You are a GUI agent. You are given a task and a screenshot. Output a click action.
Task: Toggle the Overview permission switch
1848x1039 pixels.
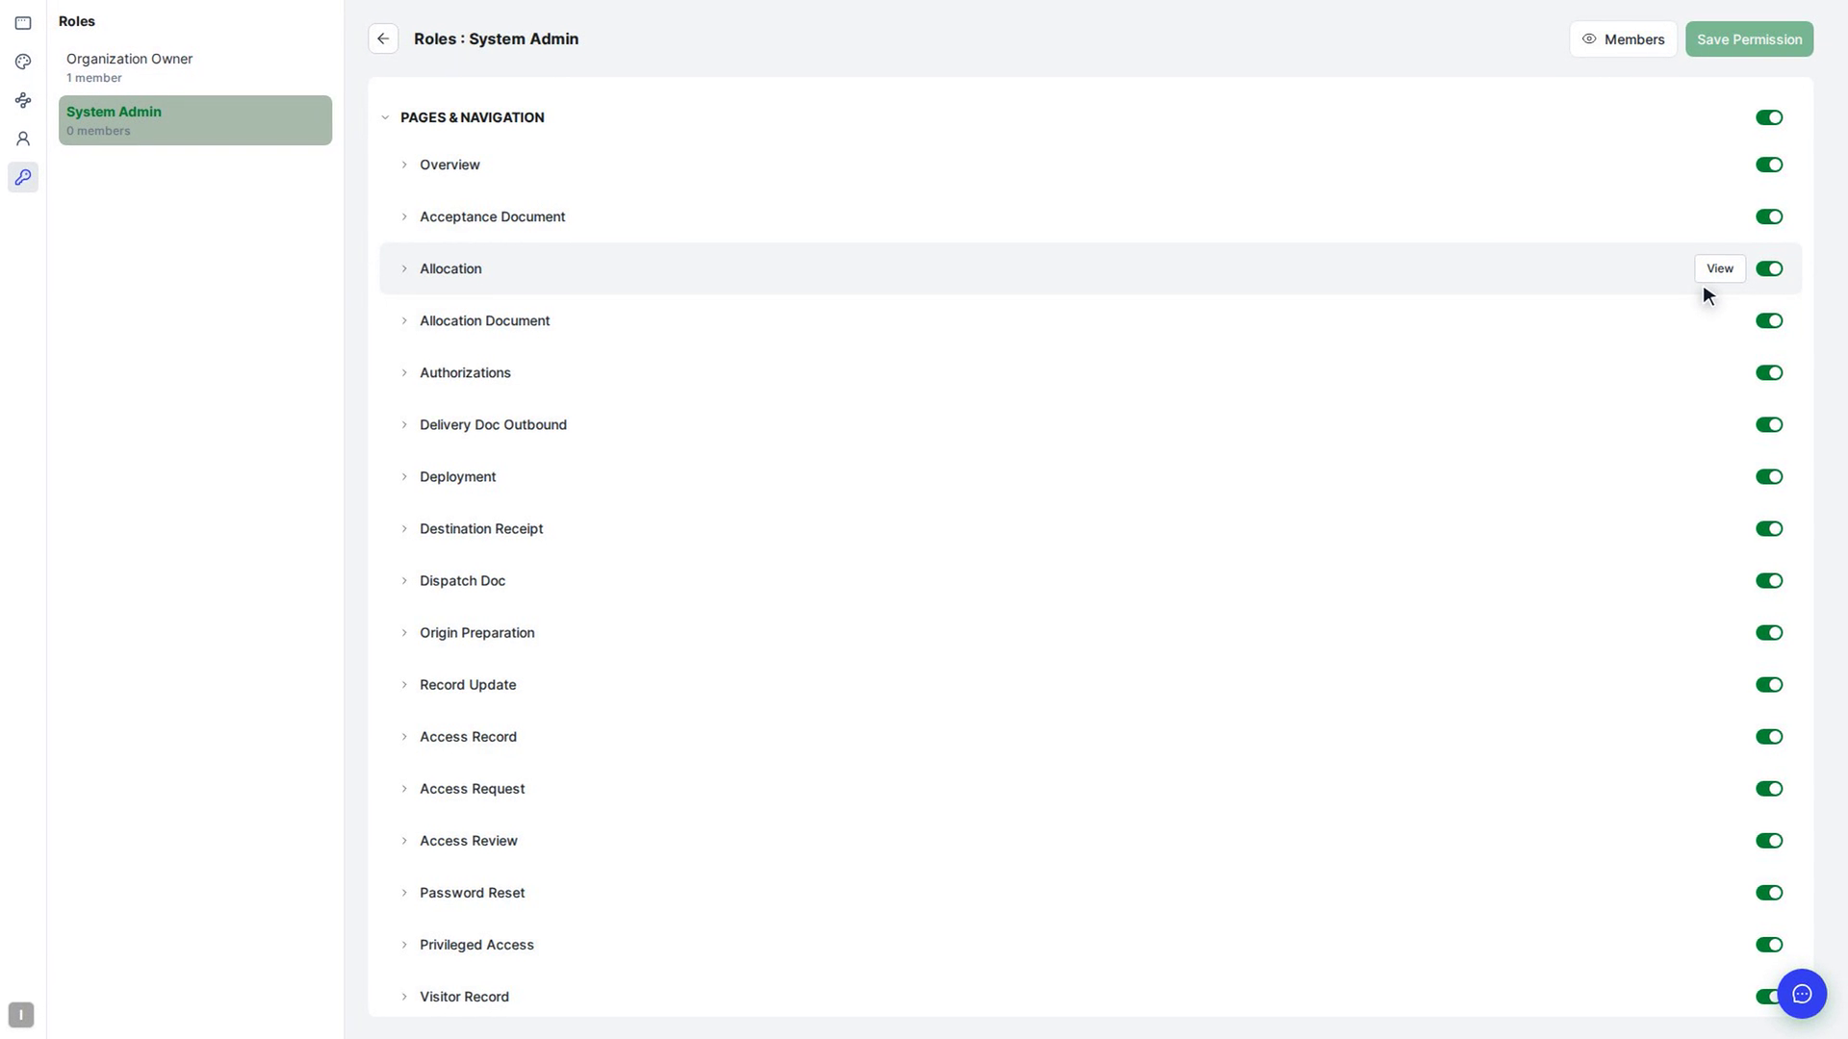[1769, 165]
